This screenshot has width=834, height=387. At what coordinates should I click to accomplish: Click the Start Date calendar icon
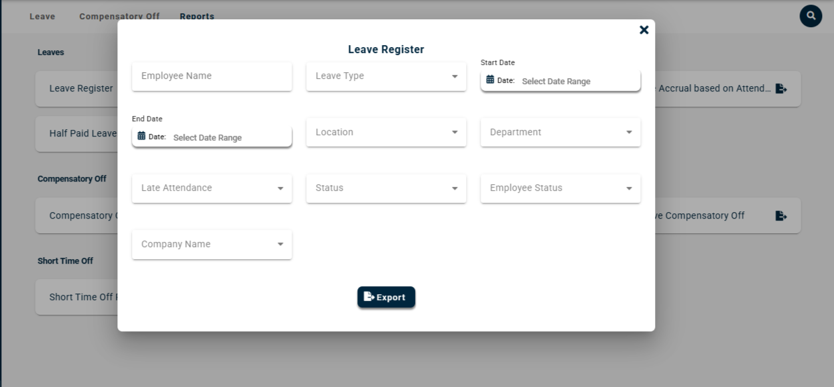tap(490, 80)
